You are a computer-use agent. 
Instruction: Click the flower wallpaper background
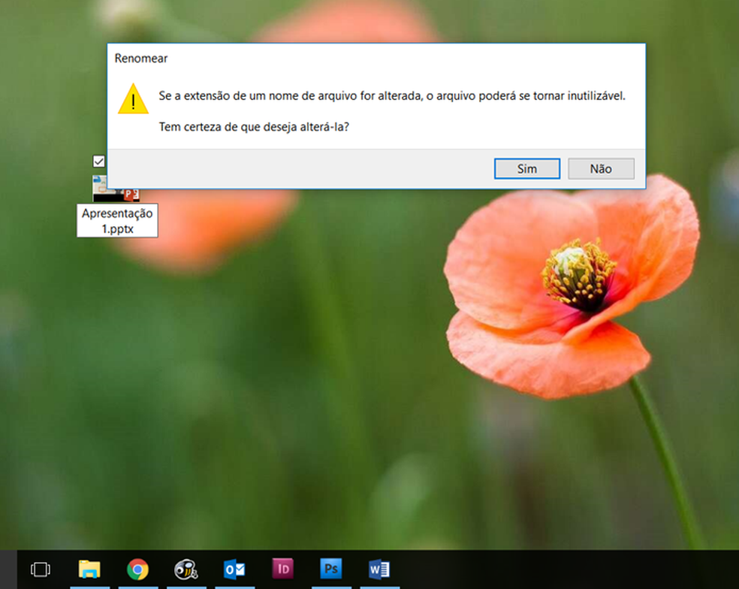pos(526,376)
